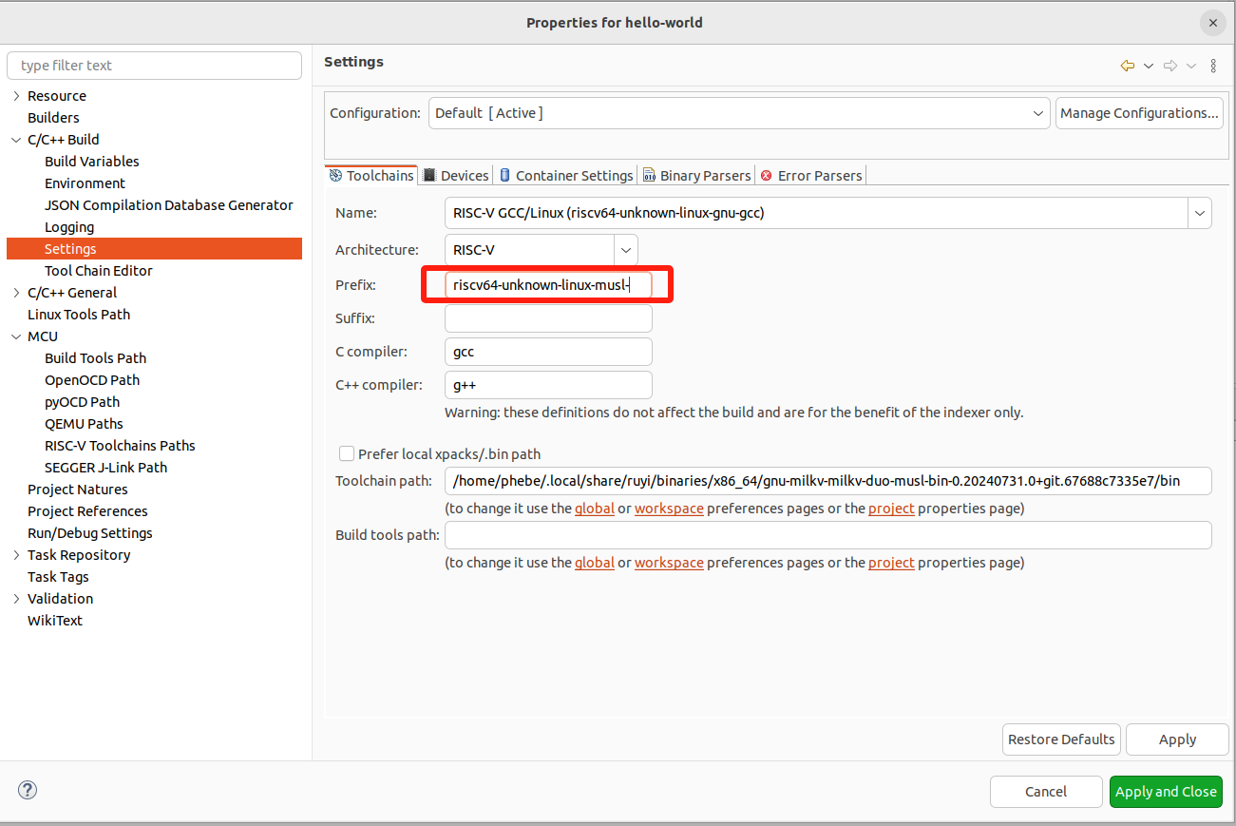This screenshot has width=1236, height=826.
Task: Open the Container Settings tab
Action: (x=566, y=176)
